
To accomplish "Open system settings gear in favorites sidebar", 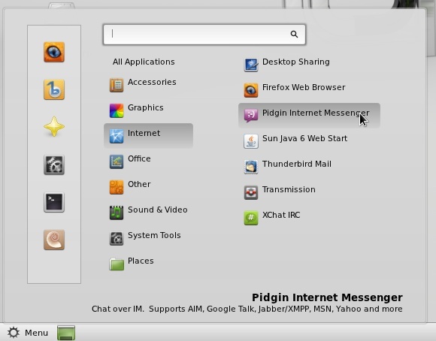I will click(54, 164).
